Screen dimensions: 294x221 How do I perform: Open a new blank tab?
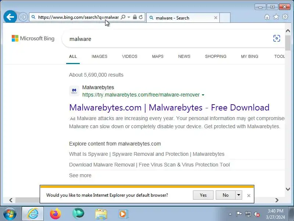[225, 18]
